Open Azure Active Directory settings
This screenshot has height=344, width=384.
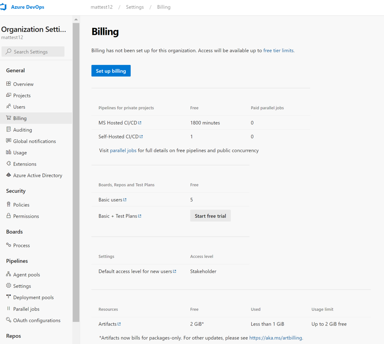click(38, 175)
